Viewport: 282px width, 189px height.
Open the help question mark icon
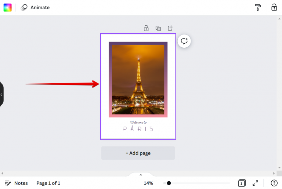tap(274, 183)
